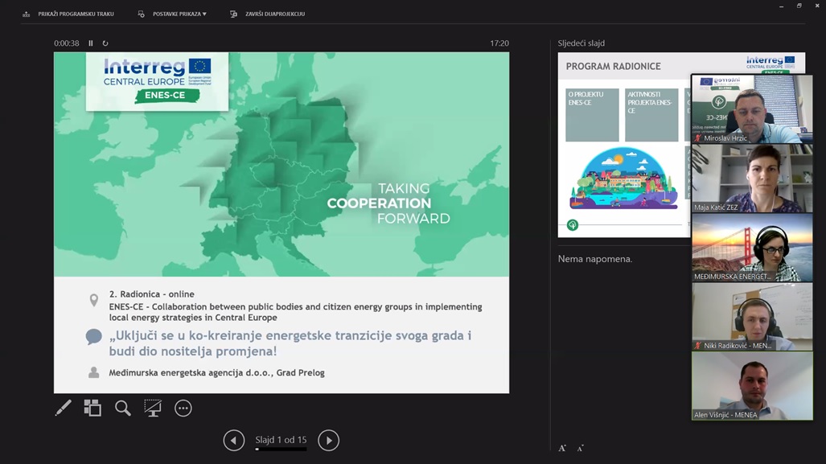This screenshot has height=464, width=826.
Task: Restart the presentation timer
Action: coord(105,43)
